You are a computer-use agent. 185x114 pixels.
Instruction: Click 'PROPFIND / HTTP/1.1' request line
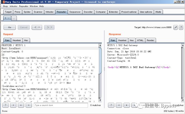pos(13,45)
